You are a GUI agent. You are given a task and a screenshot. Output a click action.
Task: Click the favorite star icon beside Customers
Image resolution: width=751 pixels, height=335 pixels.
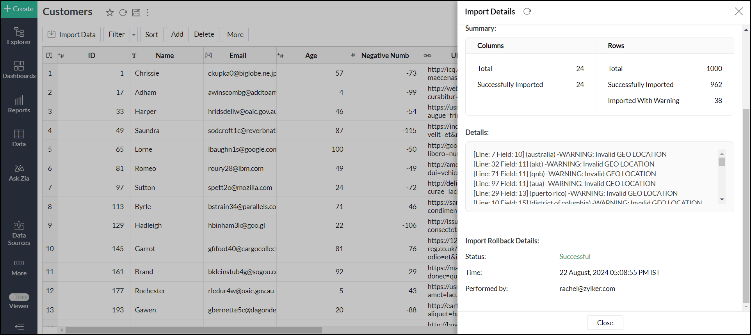tap(110, 12)
